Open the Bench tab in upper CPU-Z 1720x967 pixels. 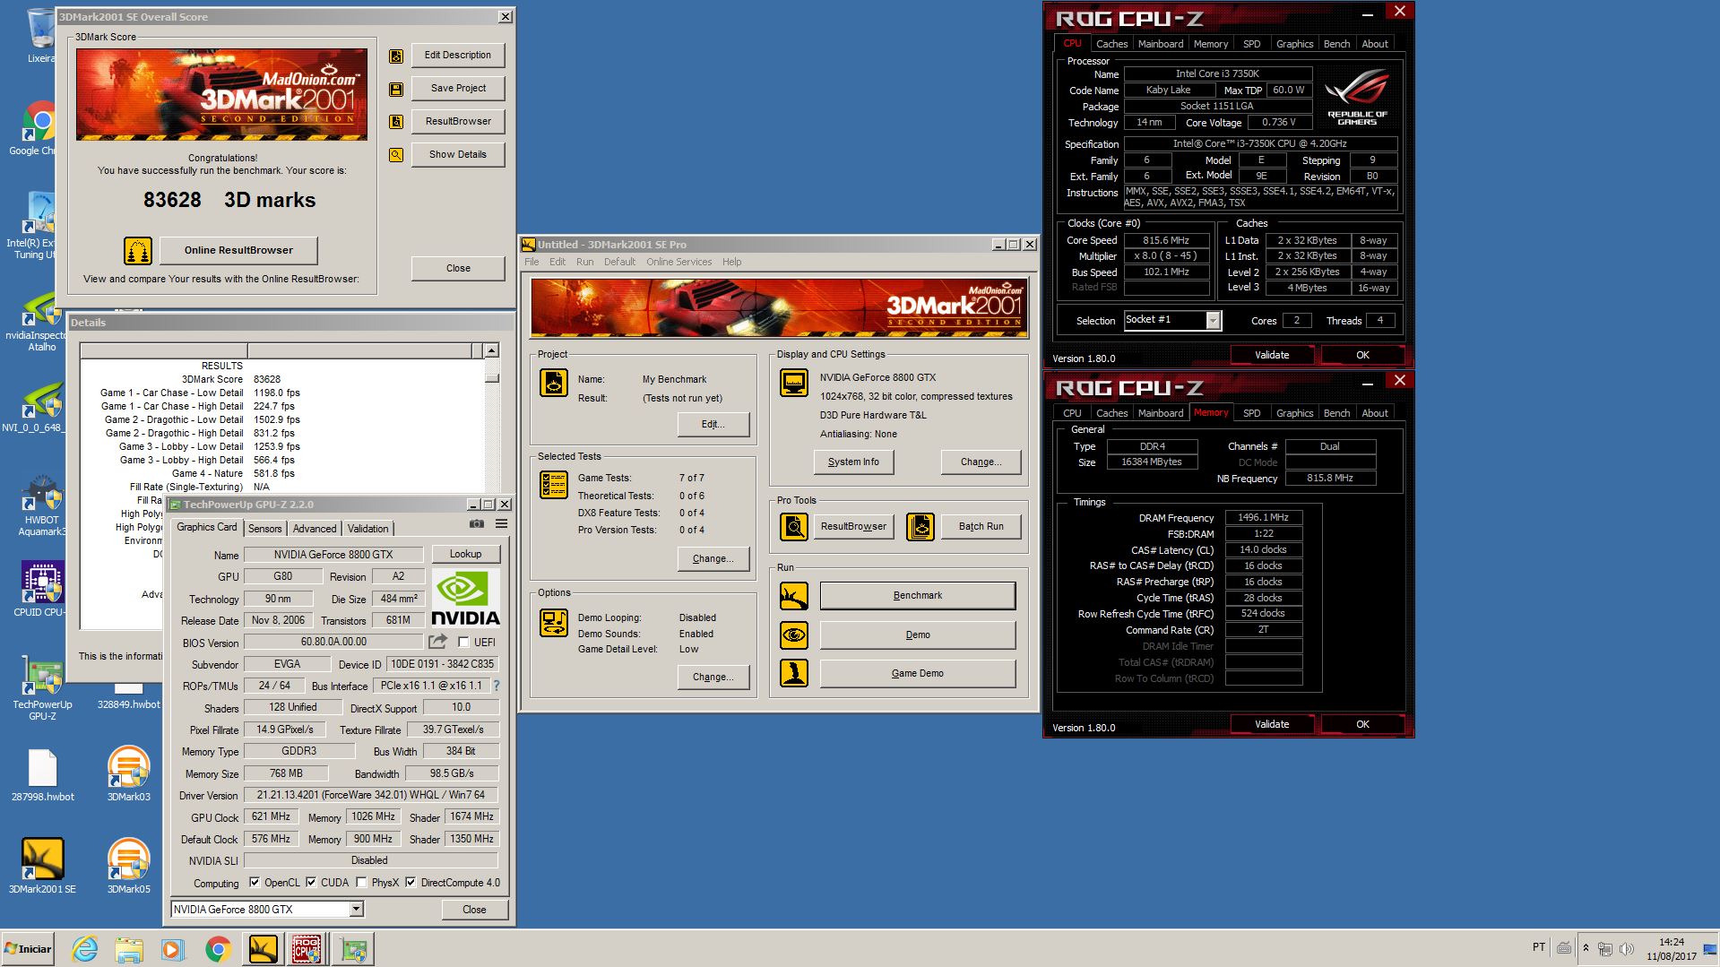click(1336, 44)
